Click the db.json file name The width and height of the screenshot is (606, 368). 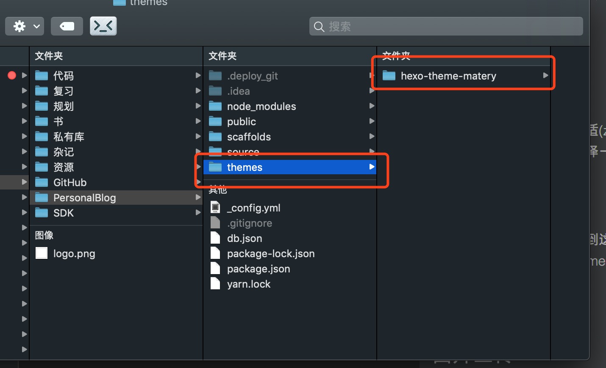click(245, 238)
